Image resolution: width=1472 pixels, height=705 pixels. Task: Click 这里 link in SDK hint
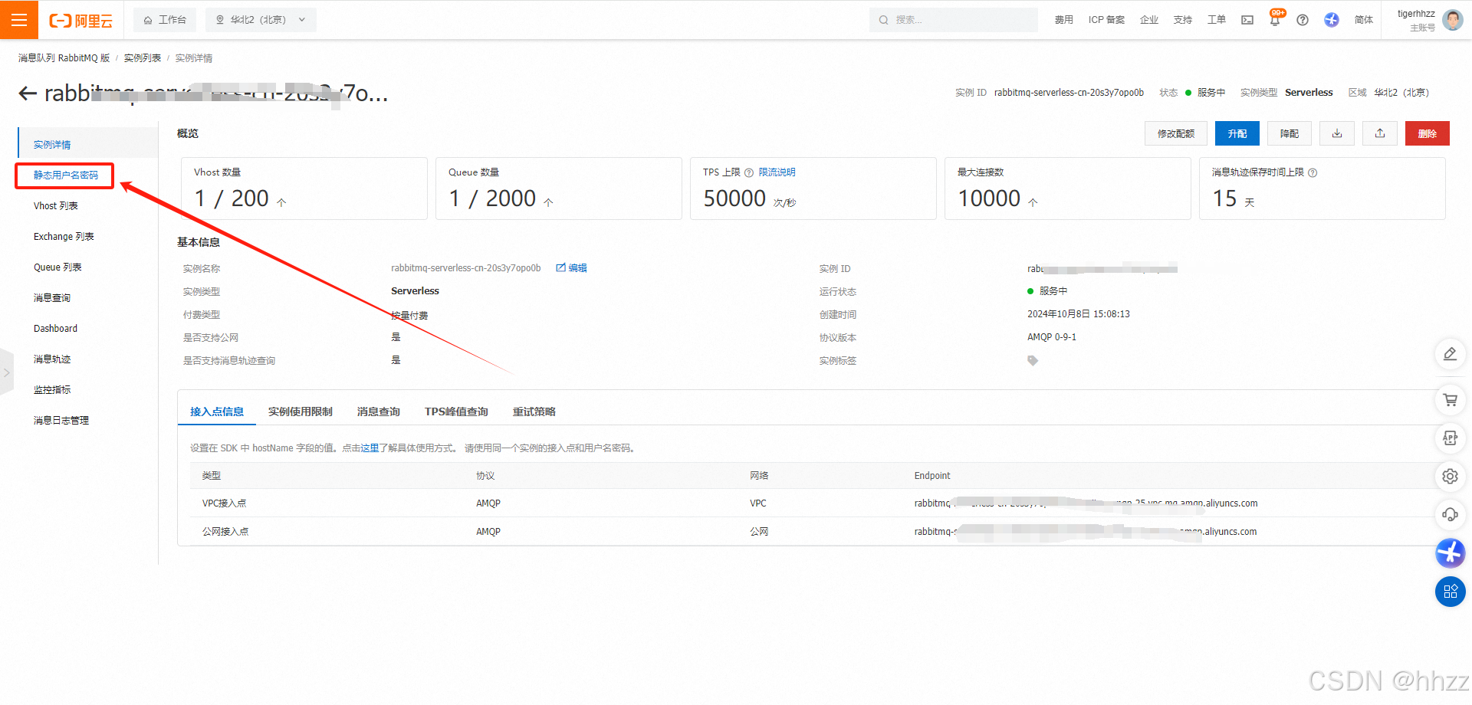[370, 448]
